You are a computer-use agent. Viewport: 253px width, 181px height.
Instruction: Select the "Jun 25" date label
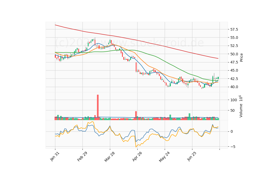click(x=192, y=156)
